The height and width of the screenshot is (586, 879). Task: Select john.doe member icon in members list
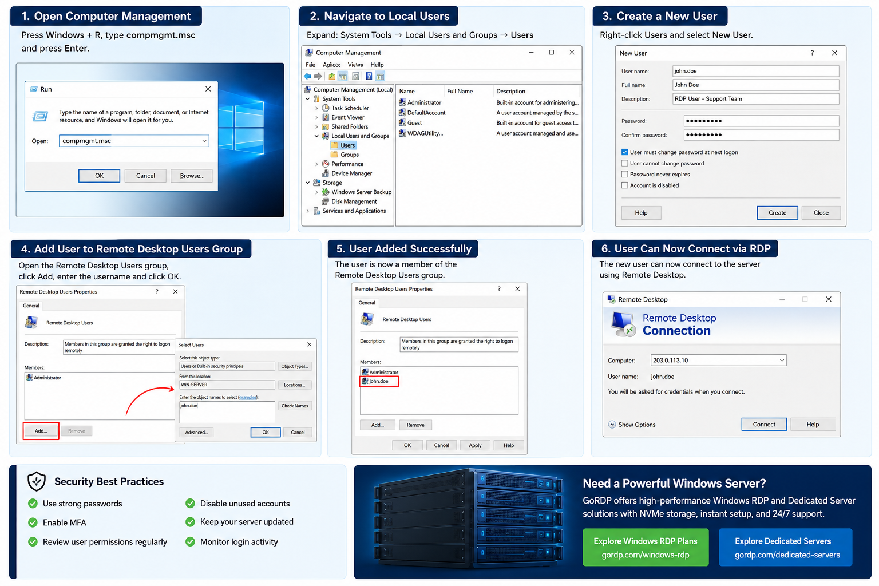(365, 381)
